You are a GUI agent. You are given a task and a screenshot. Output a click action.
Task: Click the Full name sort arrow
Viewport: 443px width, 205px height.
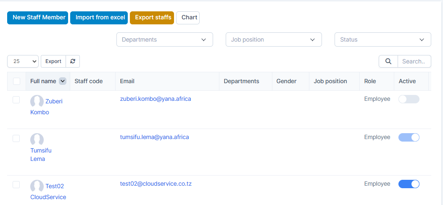point(63,81)
